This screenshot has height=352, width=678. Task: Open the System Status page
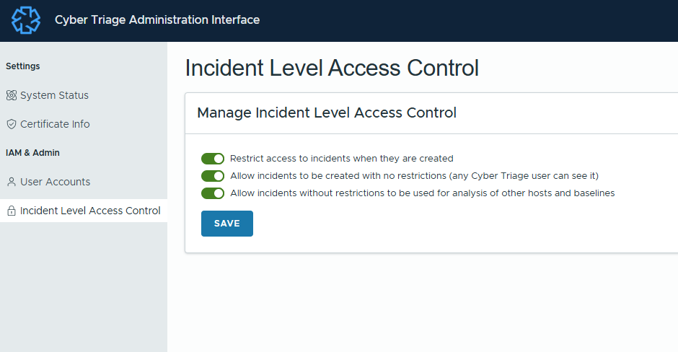click(54, 95)
